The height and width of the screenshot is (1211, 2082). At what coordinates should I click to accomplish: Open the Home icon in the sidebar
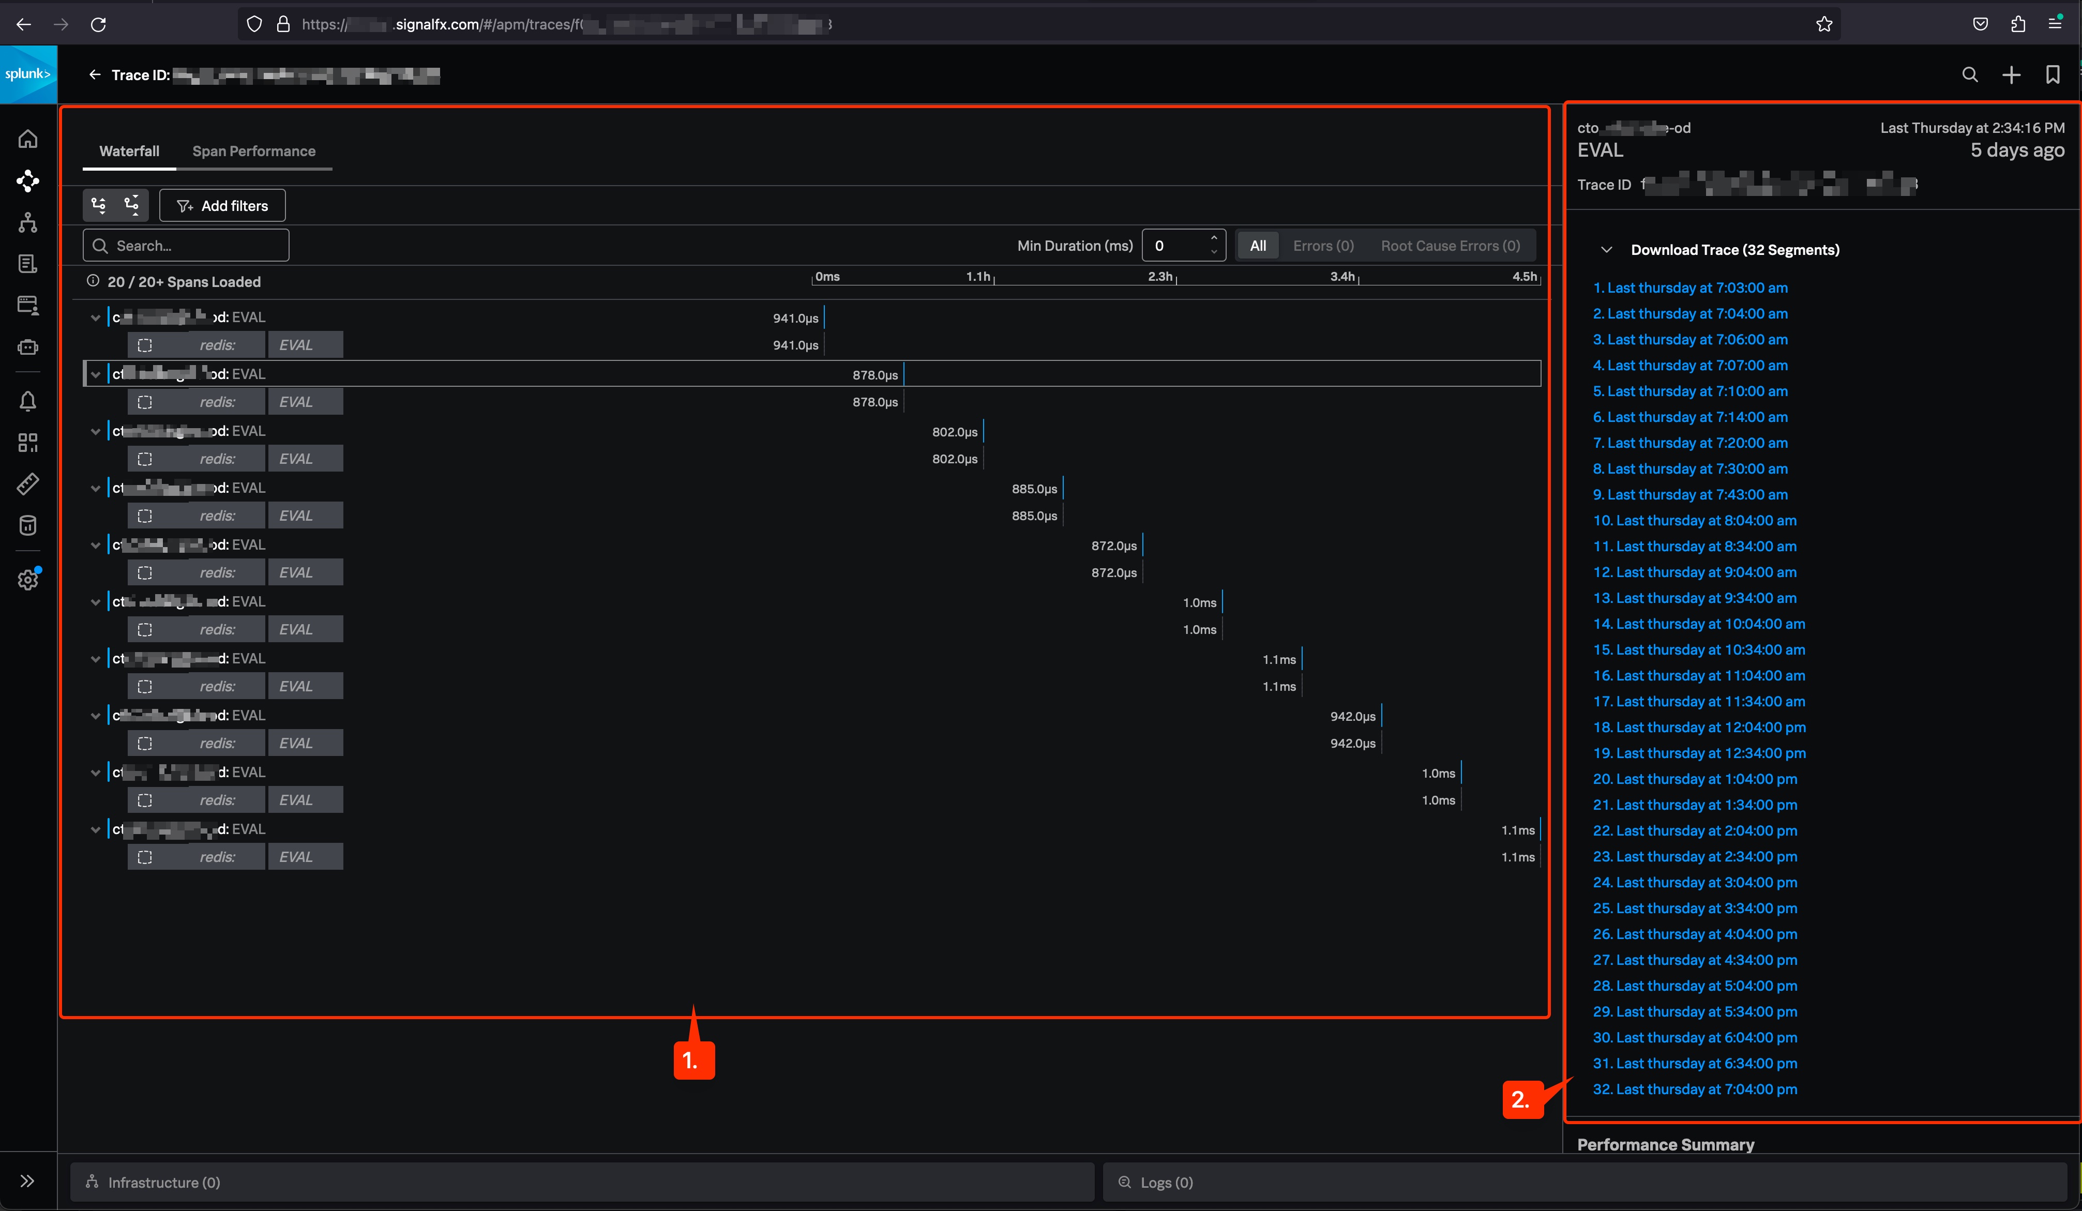28,139
